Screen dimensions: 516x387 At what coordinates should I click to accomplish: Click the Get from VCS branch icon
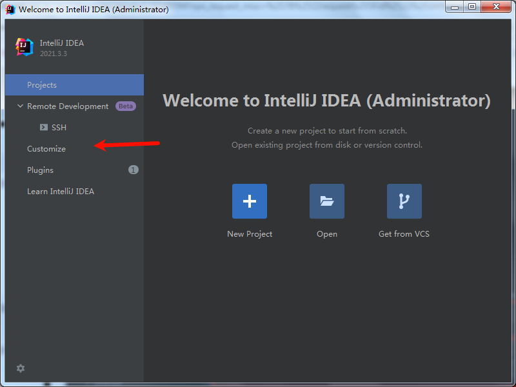(x=404, y=201)
